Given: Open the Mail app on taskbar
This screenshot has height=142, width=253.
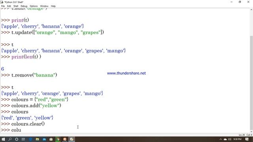Looking at the screenshot, I should (44, 139).
